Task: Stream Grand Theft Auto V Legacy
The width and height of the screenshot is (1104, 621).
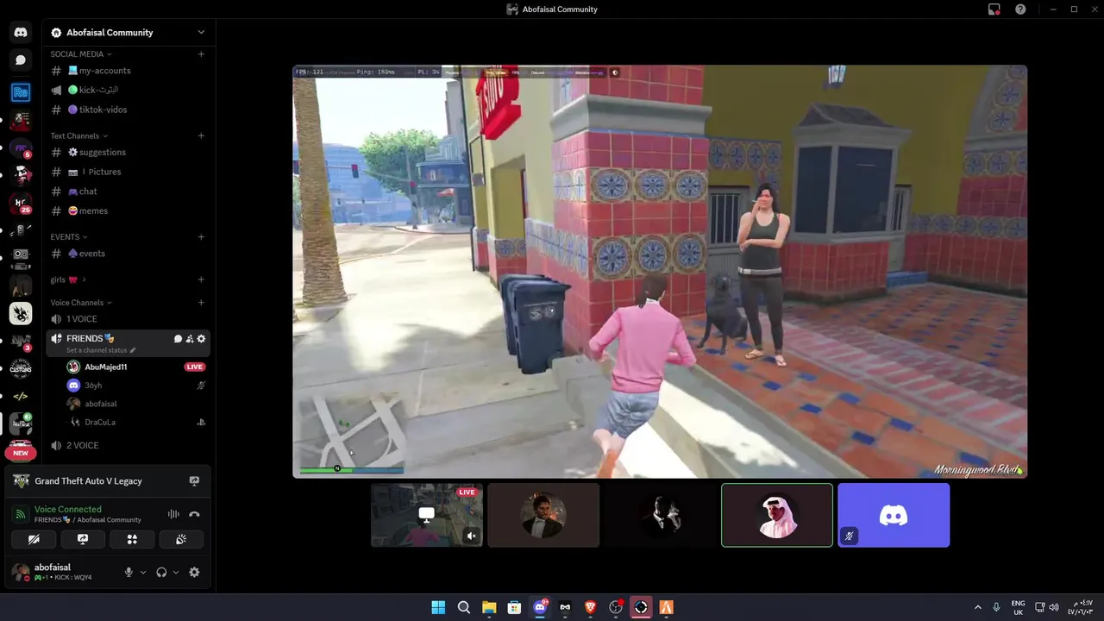Action: [x=194, y=481]
